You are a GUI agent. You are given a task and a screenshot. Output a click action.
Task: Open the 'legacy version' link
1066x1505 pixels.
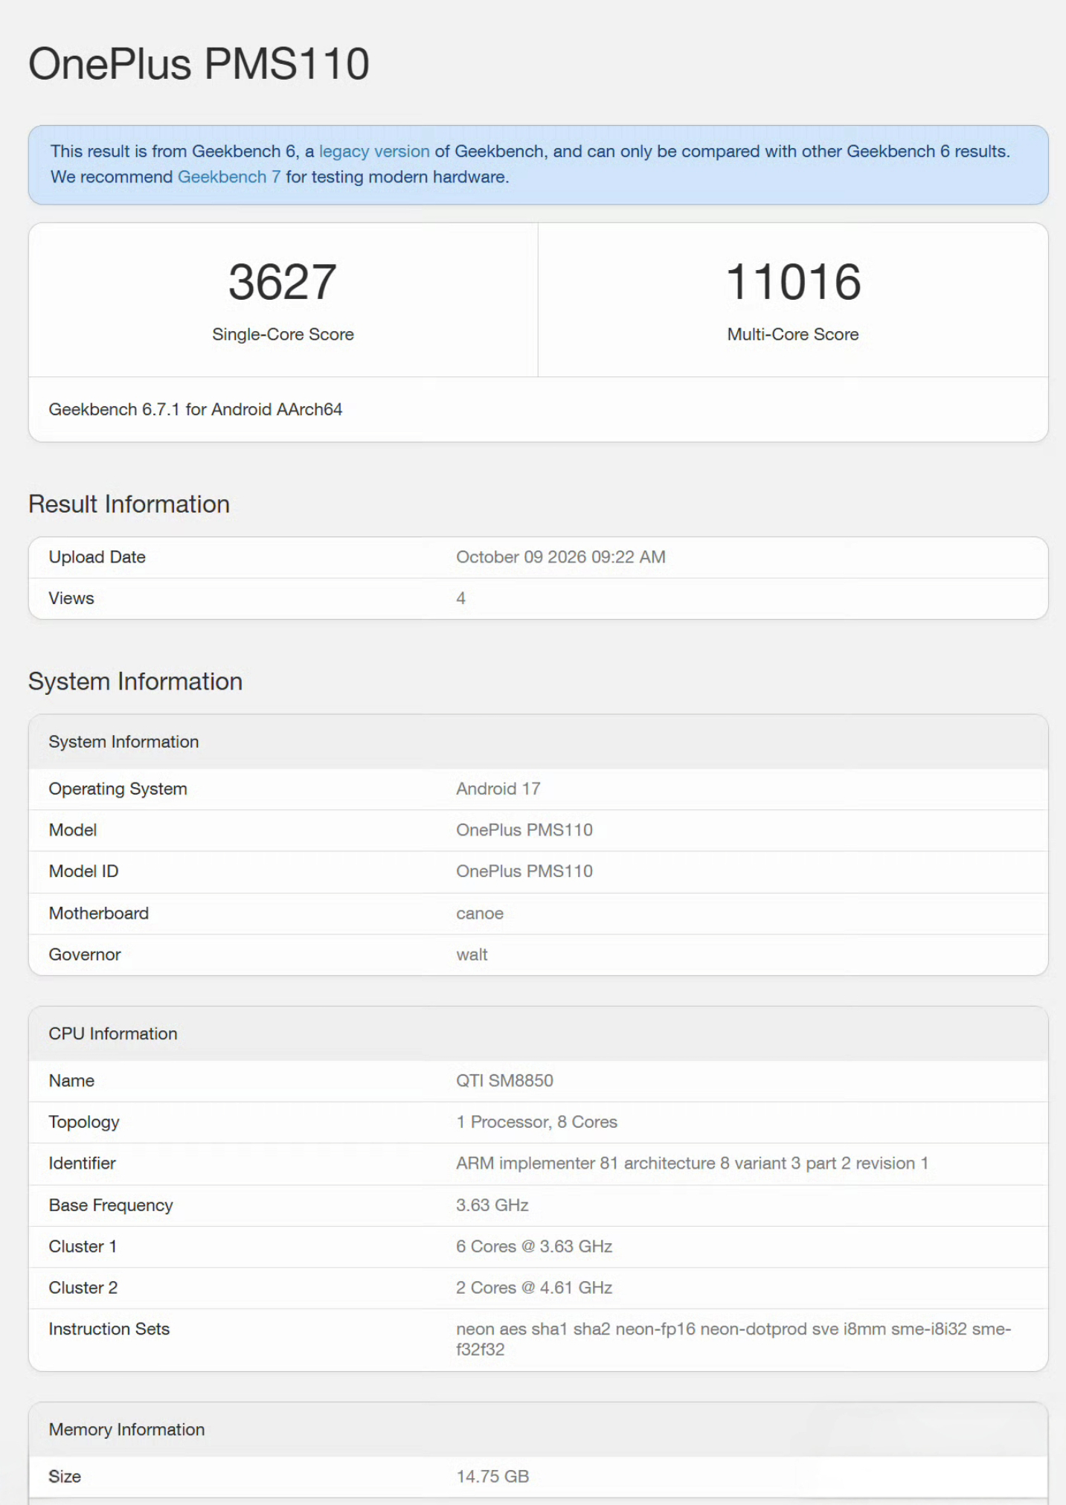[374, 151]
